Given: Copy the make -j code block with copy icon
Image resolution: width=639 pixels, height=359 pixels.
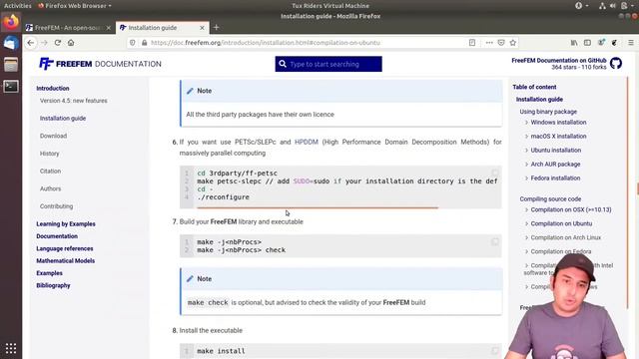Looking at the screenshot, I should coord(495,241).
